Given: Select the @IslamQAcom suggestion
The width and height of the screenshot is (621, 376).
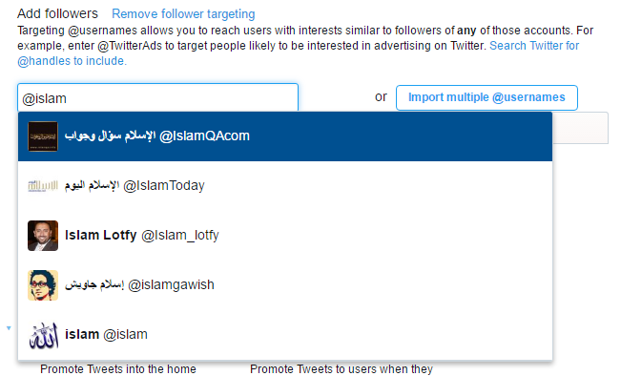Looking at the screenshot, I should (285, 136).
